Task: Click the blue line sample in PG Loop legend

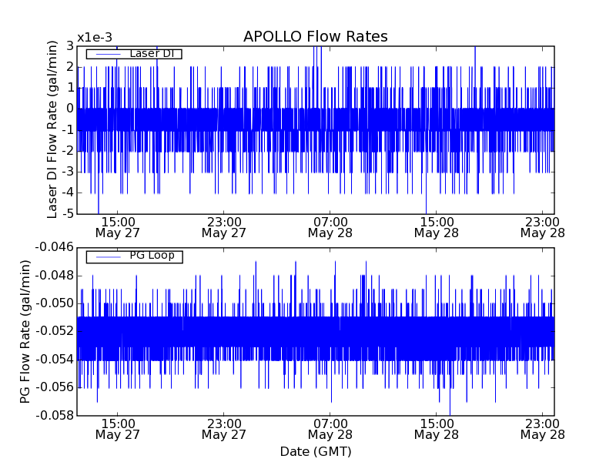Action: pyautogui.click(x=106, y=256)
